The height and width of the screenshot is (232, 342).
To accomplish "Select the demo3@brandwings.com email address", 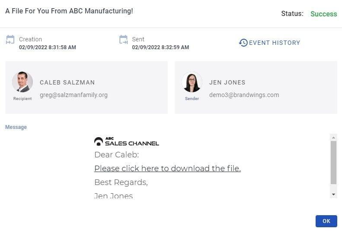I will 244,95.
